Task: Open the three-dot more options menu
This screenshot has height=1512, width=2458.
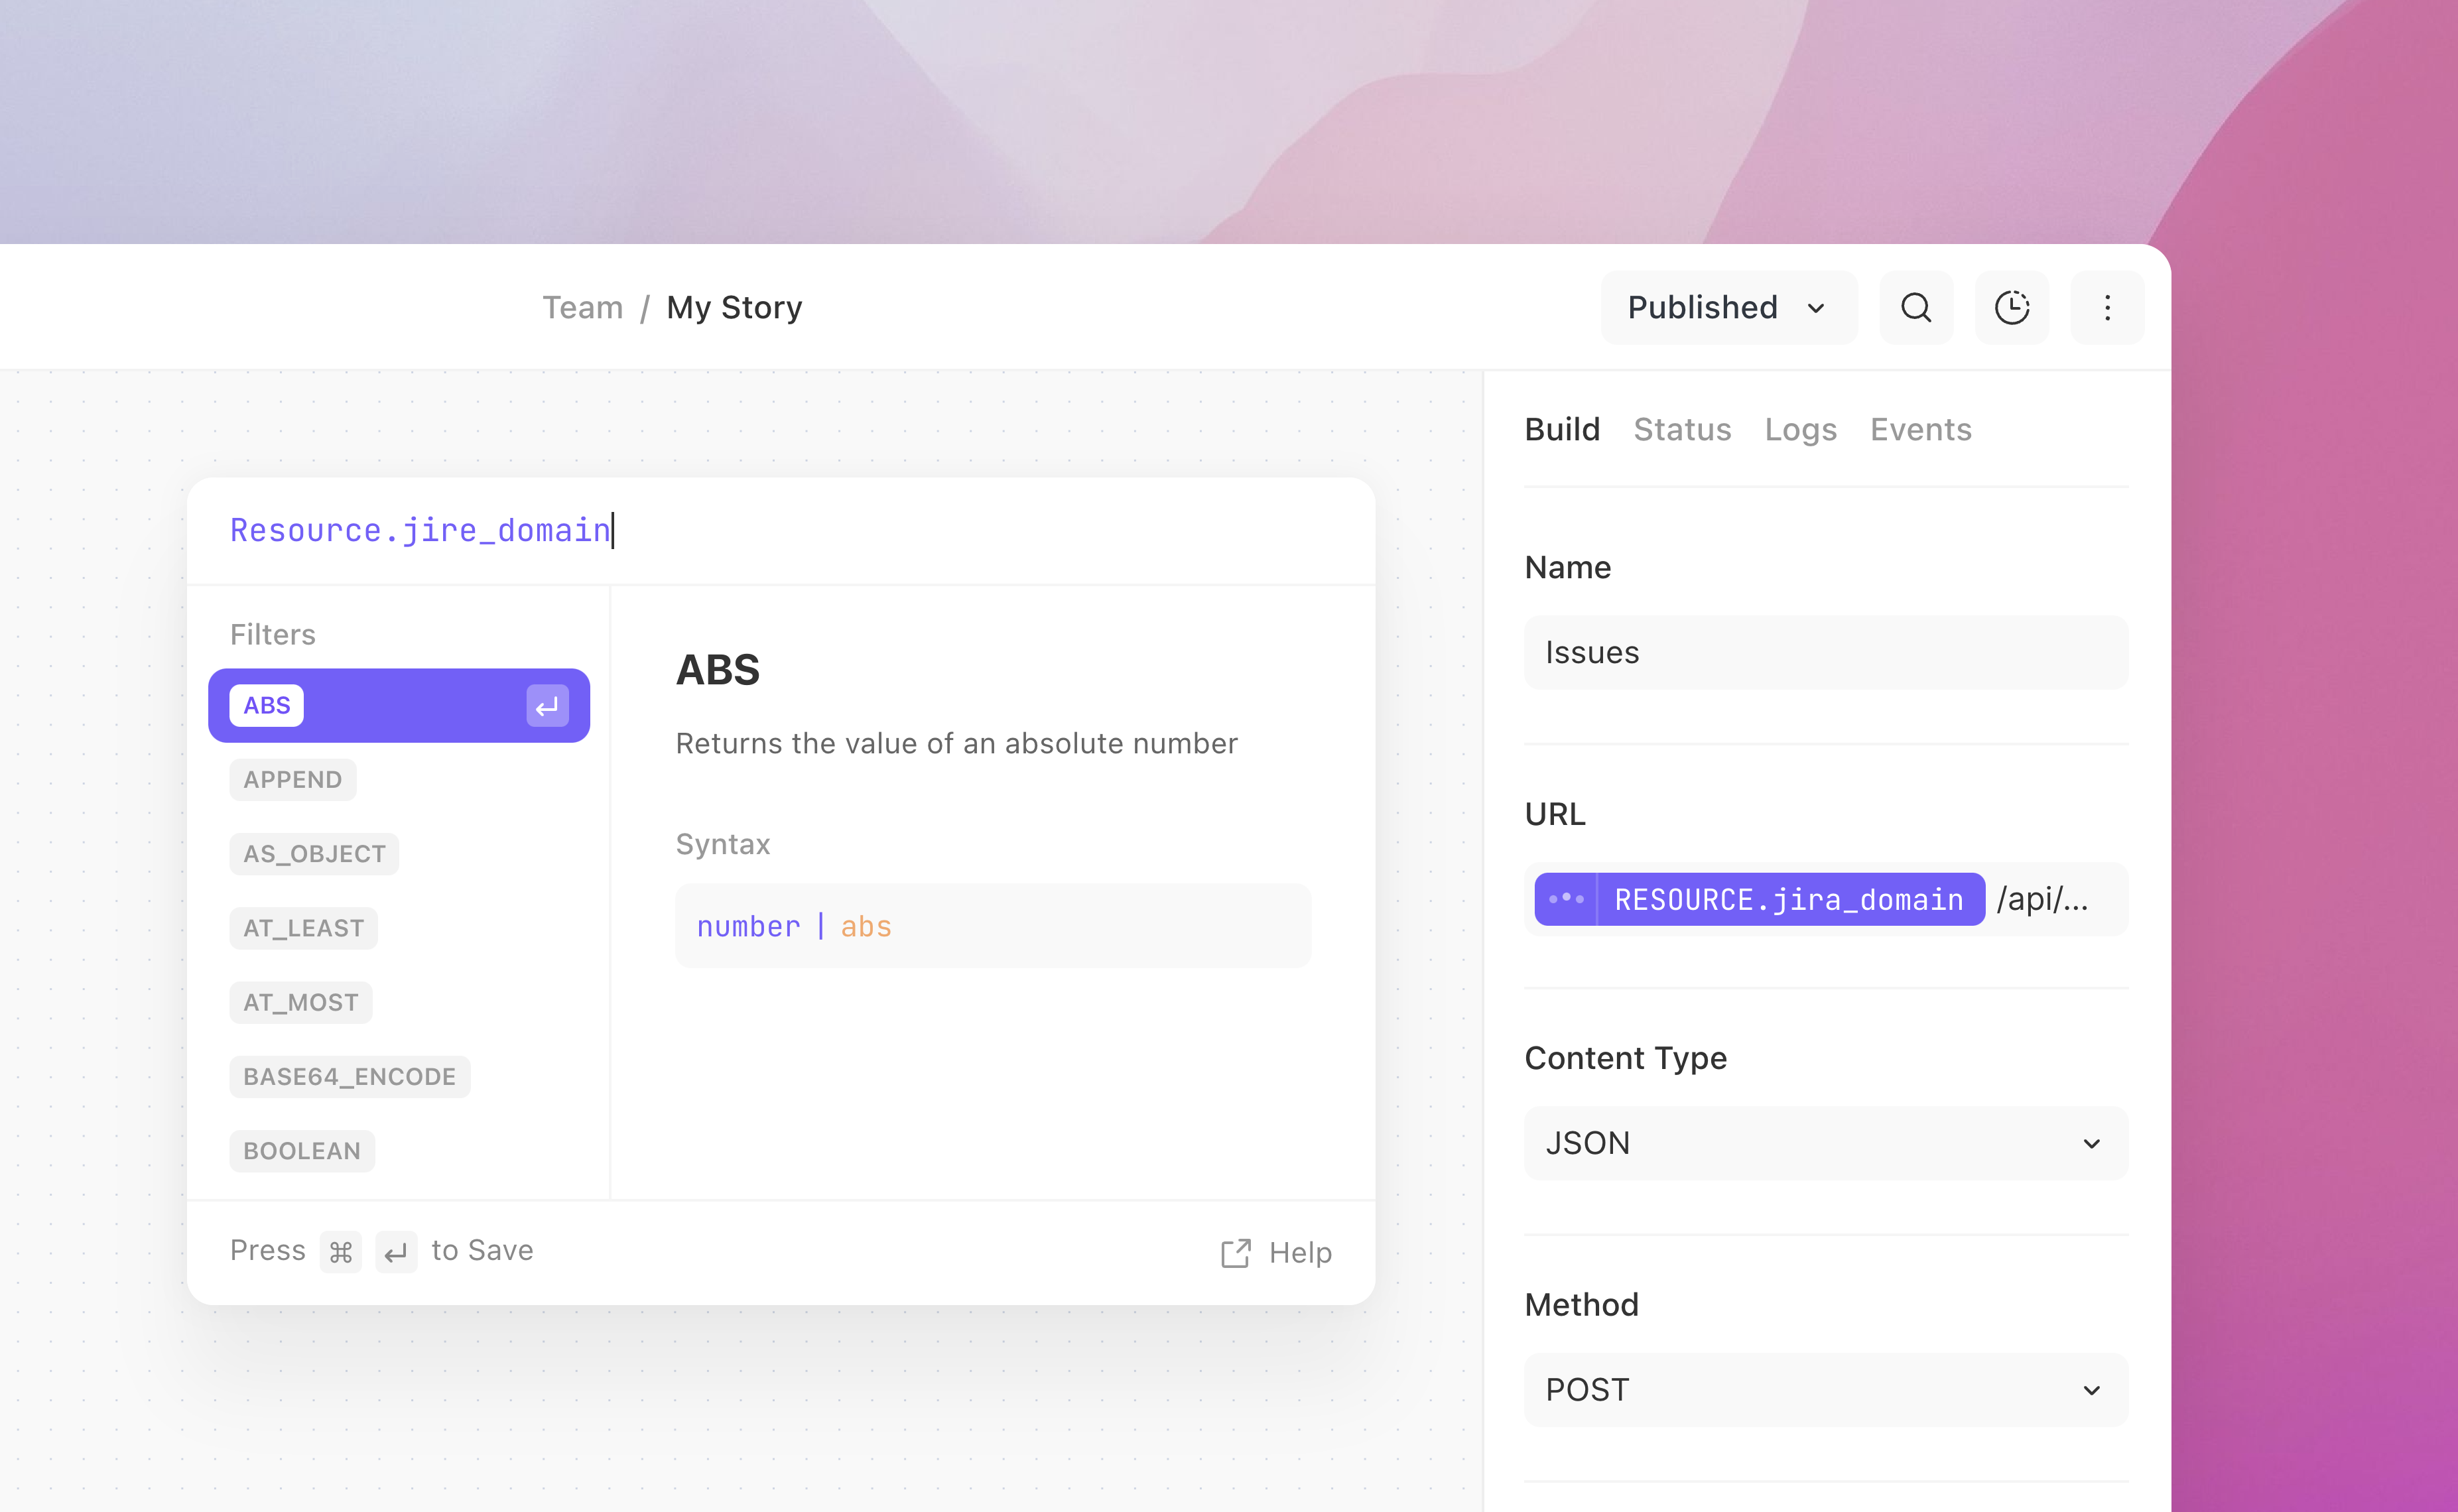Action: point(2107,307)
